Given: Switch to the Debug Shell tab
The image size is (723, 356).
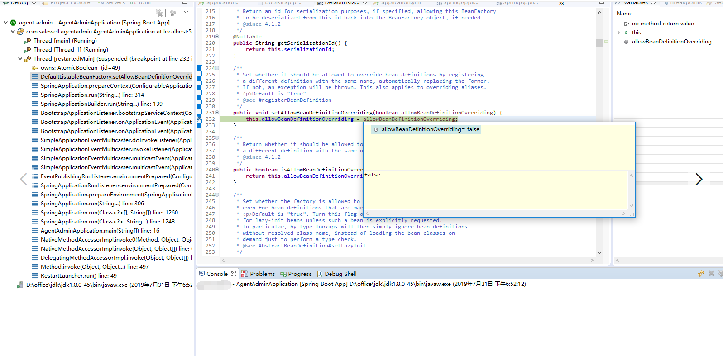Looking at the screenshot, I should click(337, 274).
